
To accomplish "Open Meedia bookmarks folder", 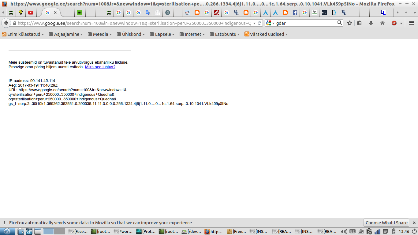I will 100,34.
